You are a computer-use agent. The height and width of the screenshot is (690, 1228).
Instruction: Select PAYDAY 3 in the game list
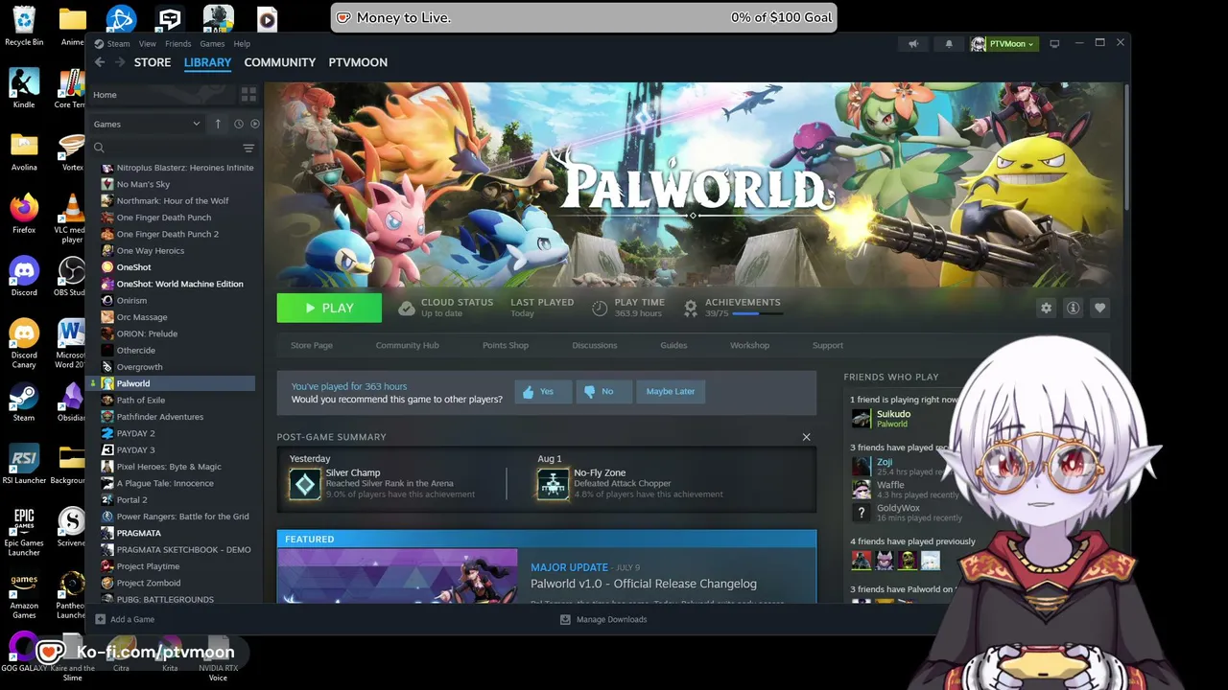[x=135, y=450]
